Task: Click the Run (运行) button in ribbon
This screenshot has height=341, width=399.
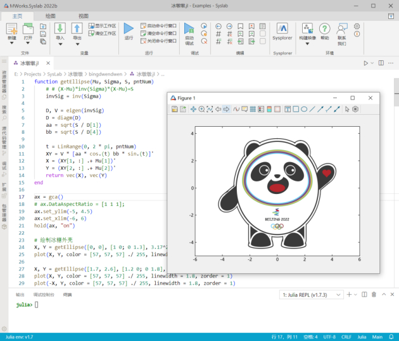Action: click(129, 31)
